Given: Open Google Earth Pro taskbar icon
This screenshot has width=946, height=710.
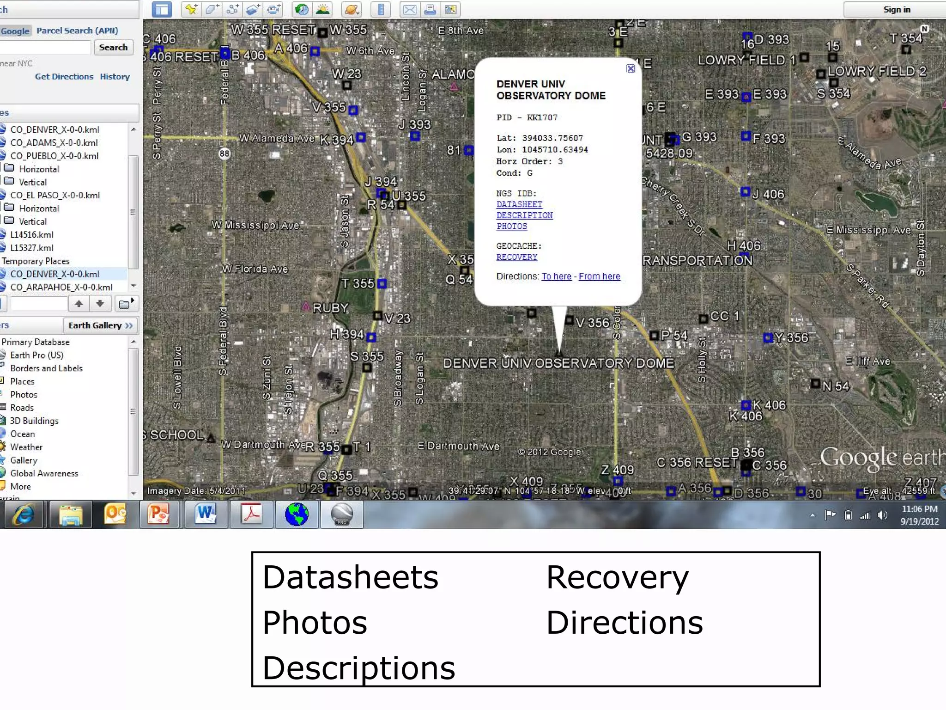Looking at the screenshot, I should tap(342, 514).
